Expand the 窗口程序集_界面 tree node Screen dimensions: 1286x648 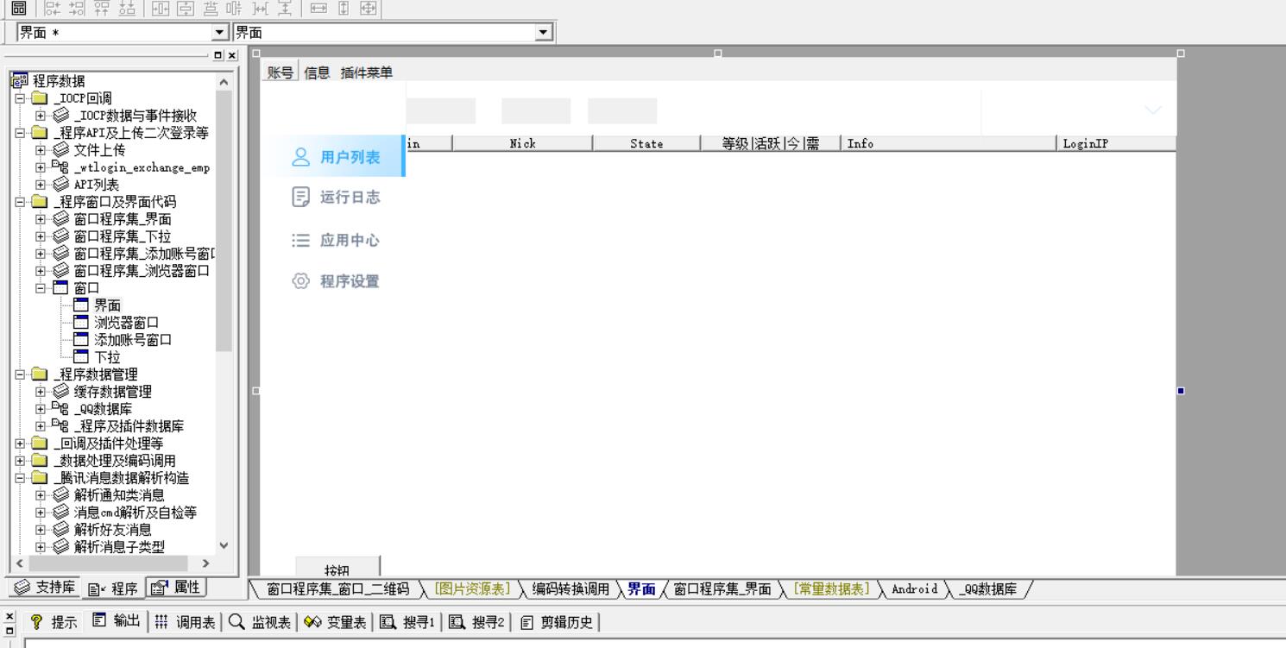click(41, 219)
